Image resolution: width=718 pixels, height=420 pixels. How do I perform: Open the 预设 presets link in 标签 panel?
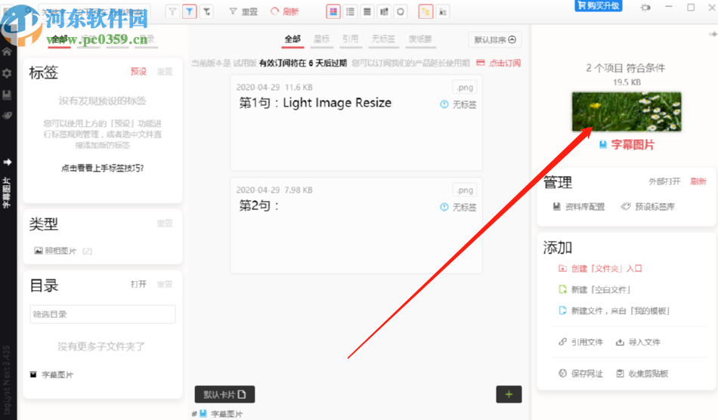click(x=138, y=71)
